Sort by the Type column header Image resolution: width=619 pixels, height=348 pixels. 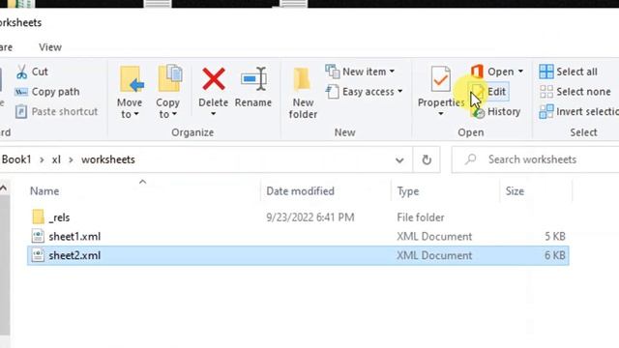tap(408, 191)
